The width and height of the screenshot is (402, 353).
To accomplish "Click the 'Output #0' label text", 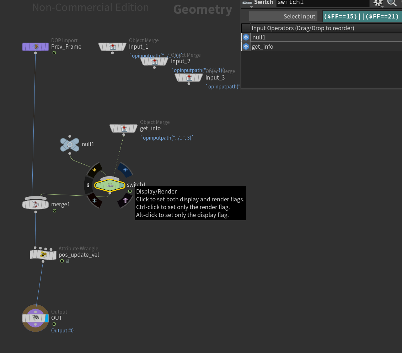I will (62, 331).
